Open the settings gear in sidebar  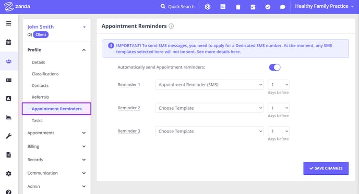pyautogui.click(x=8, y=174)
